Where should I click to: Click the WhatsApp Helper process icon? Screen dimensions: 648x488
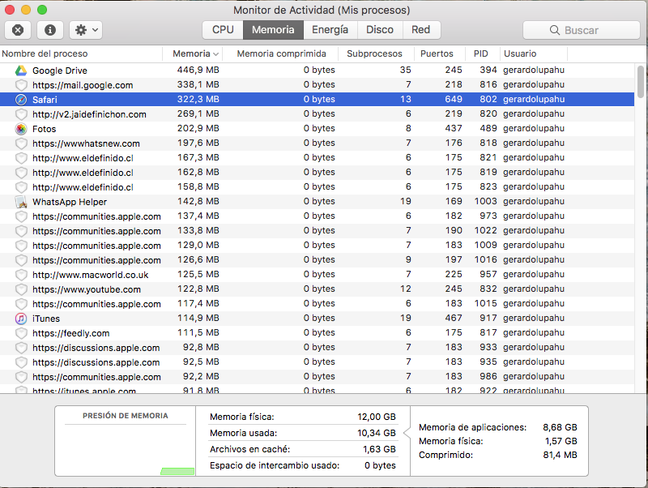21,202
